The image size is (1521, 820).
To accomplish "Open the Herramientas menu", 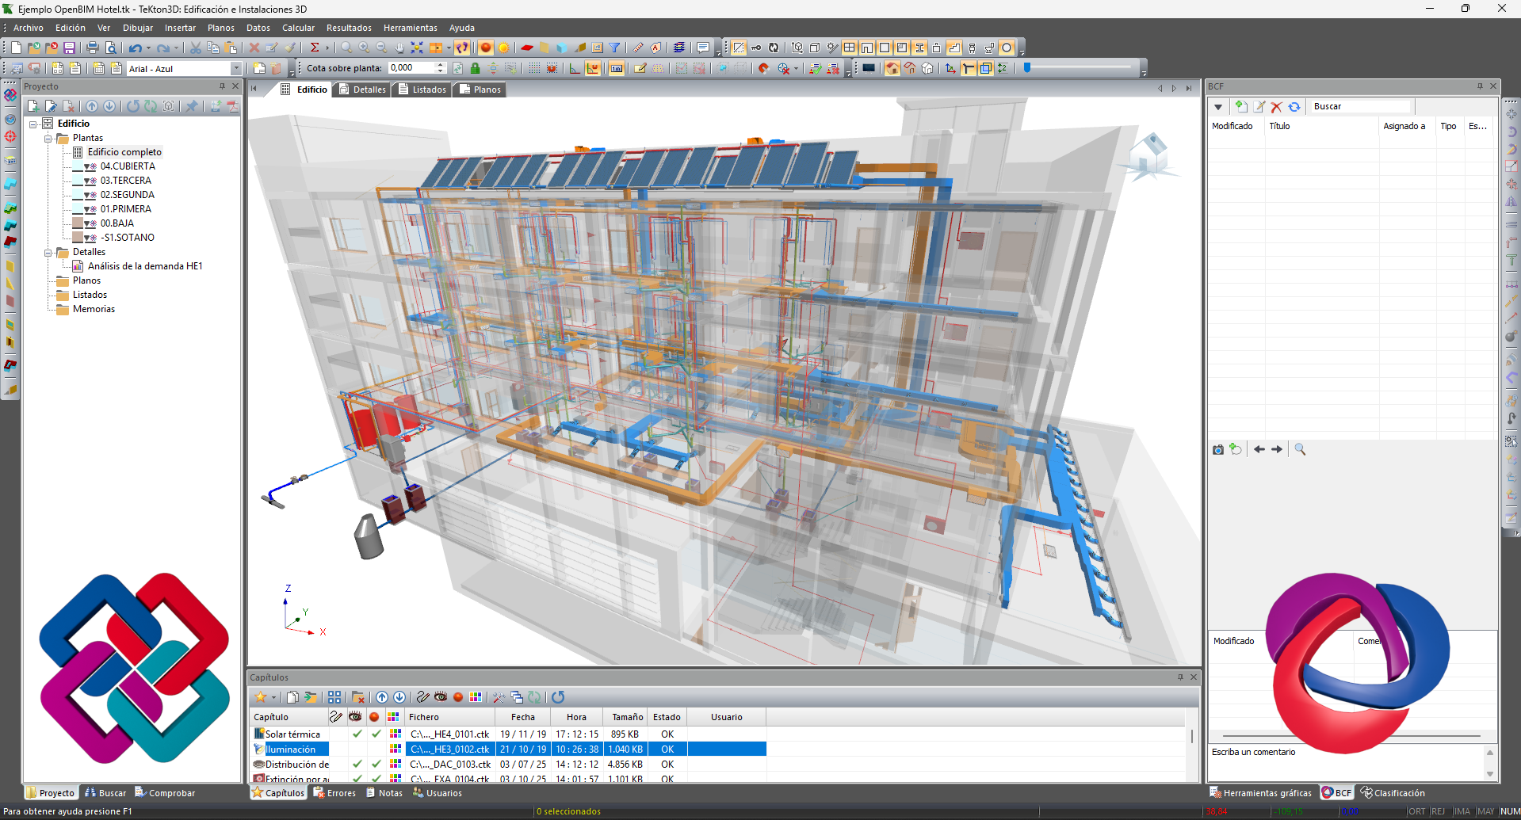I will [x=410, y=28].
